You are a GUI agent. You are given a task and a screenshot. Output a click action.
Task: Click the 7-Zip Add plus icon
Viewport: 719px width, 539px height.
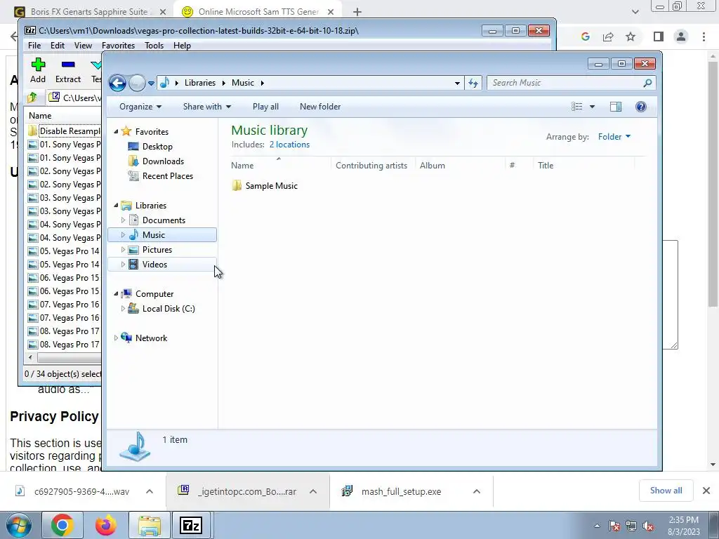[38, 65]
